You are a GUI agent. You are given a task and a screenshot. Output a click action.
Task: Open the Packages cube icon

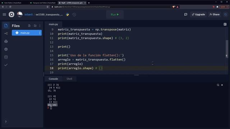pos(6,42)
